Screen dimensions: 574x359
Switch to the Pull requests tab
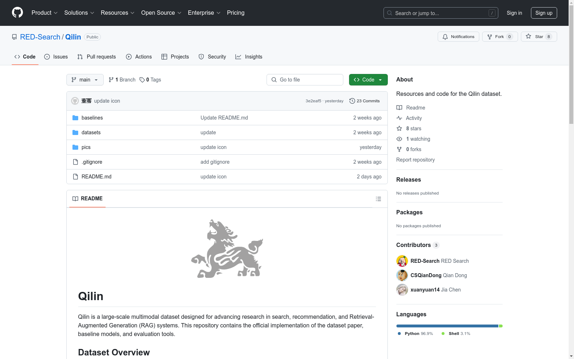[97, 57]
